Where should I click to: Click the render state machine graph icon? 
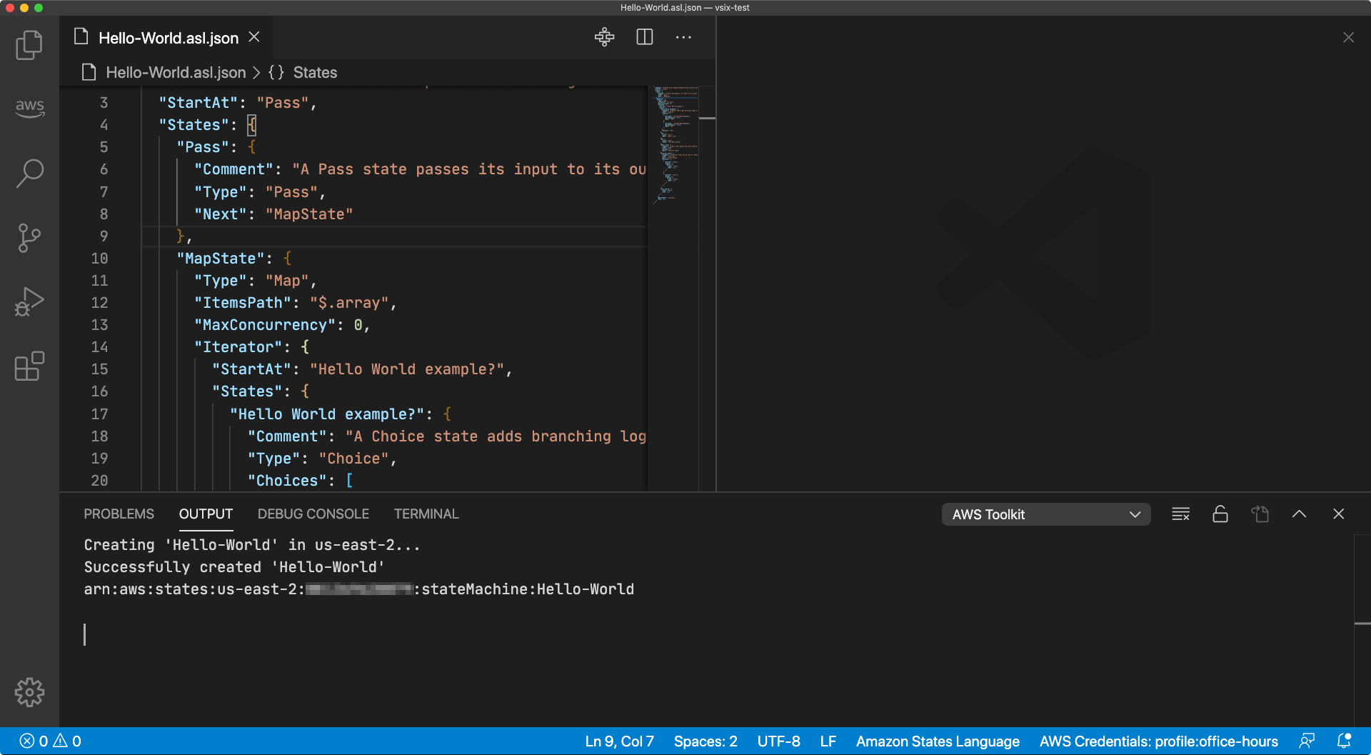[x=604, y=37]
